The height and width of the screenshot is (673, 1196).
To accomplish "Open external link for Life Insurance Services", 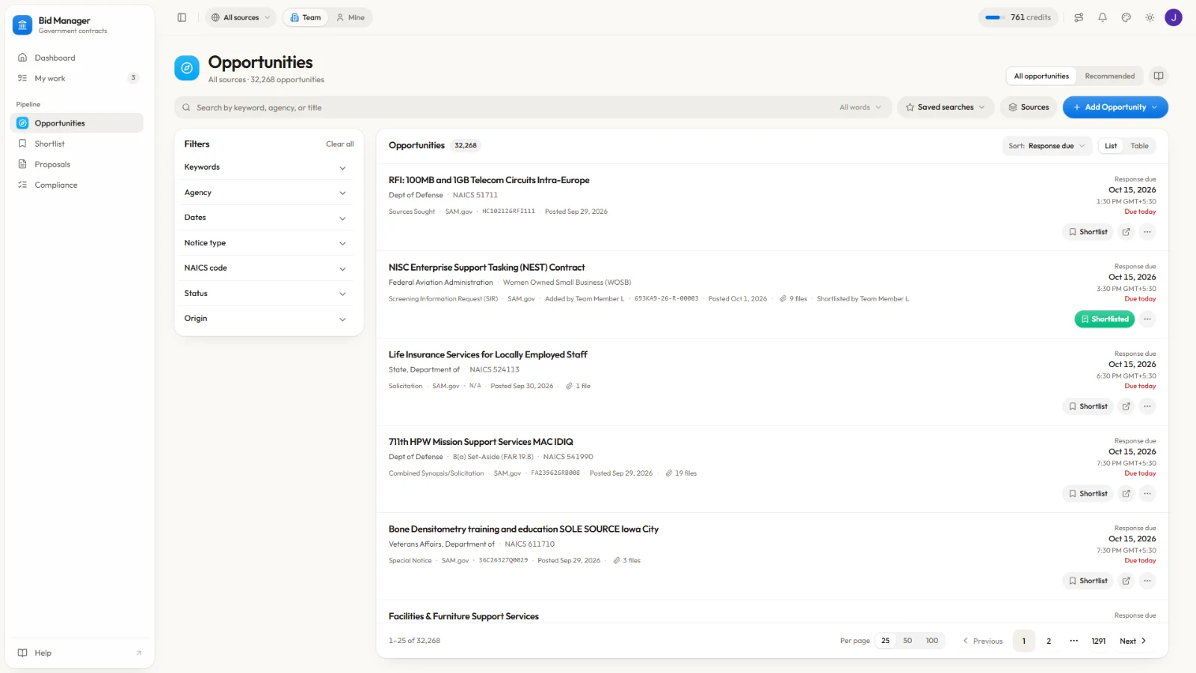I will coord(1126,406).
